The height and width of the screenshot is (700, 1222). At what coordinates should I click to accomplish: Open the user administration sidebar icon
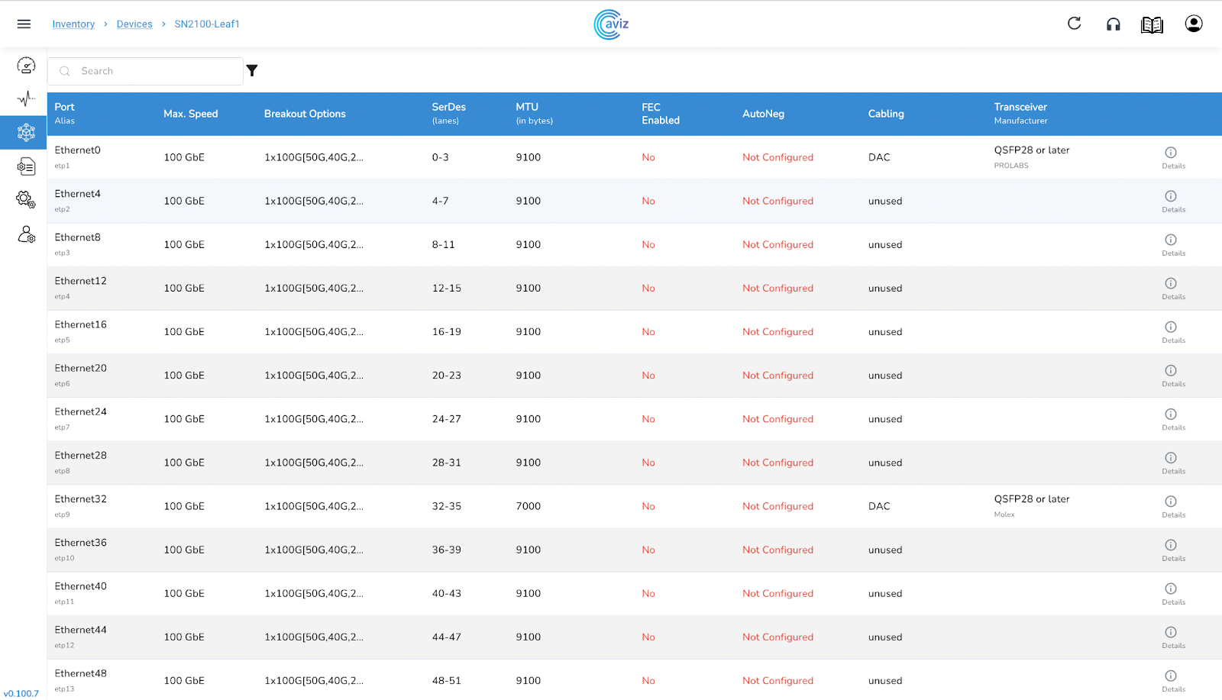click(x=26, y=234)
